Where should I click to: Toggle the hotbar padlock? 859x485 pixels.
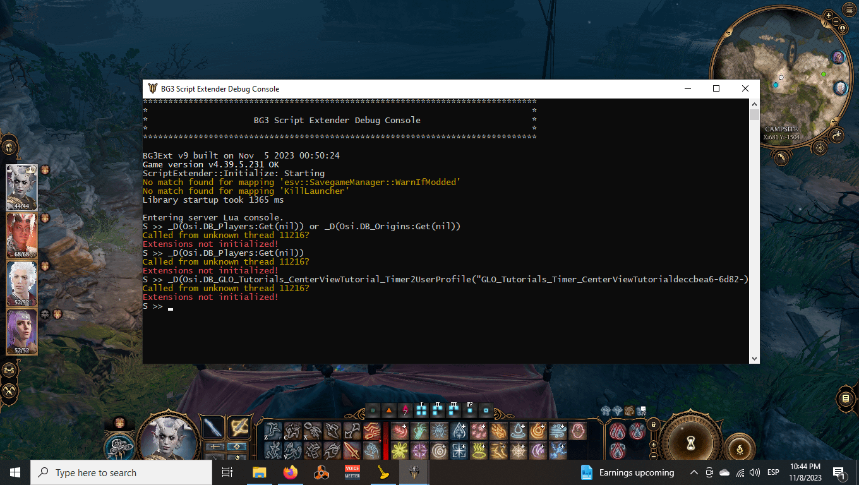(654, 424)
